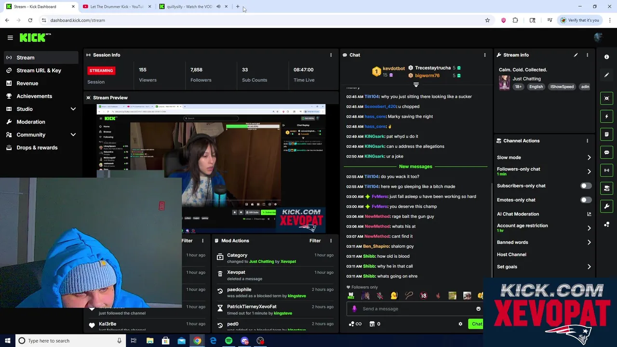Click Xevopat link in Category mod action
Image resolution: width=617 pixels, height=347 pixels.
pyautogui.click(x=288, y=262)
